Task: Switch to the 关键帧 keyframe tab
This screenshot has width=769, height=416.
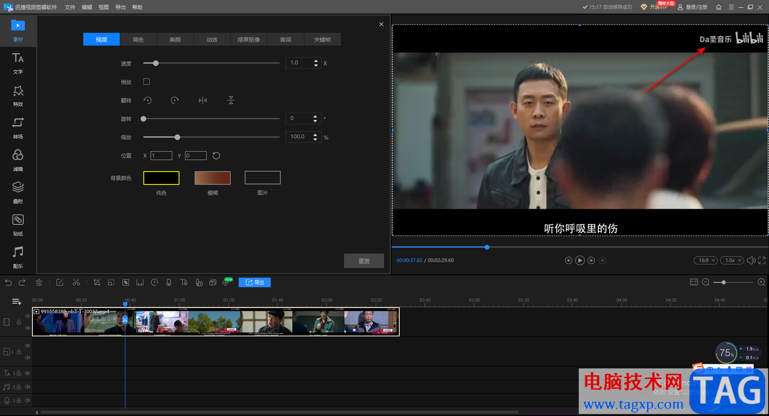Action: point(322,39)
